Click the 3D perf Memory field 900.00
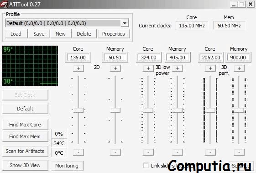The image size is (256, 173). 238,58
